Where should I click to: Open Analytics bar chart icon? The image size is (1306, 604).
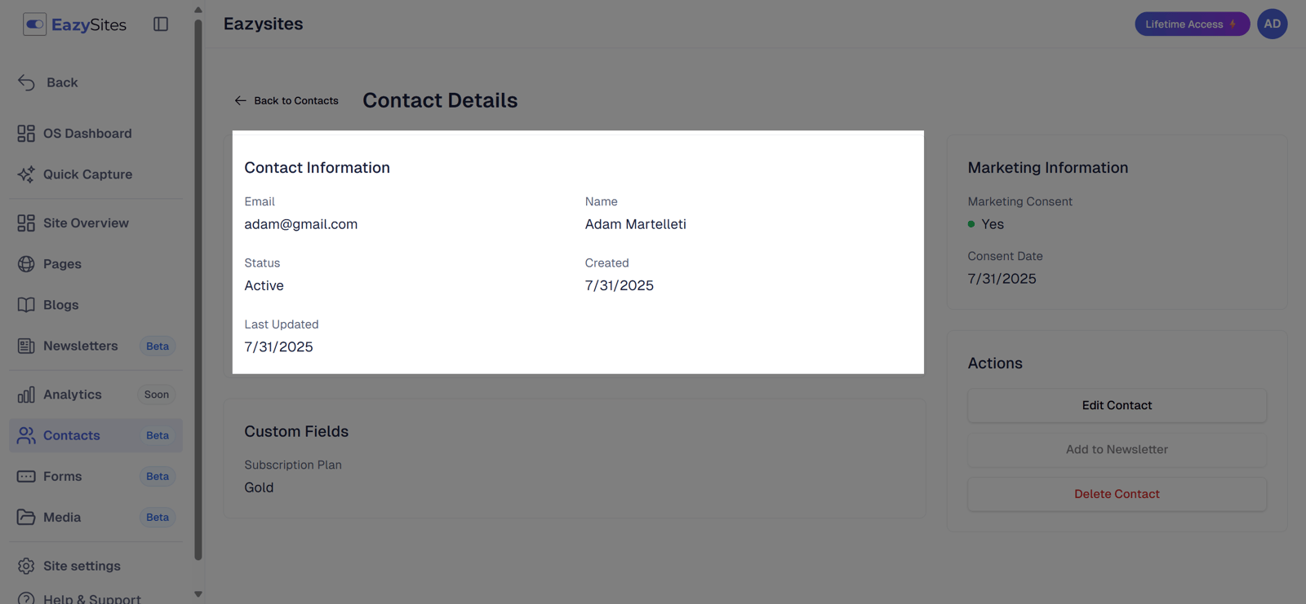pyautogui.click(x=26, y=395)
